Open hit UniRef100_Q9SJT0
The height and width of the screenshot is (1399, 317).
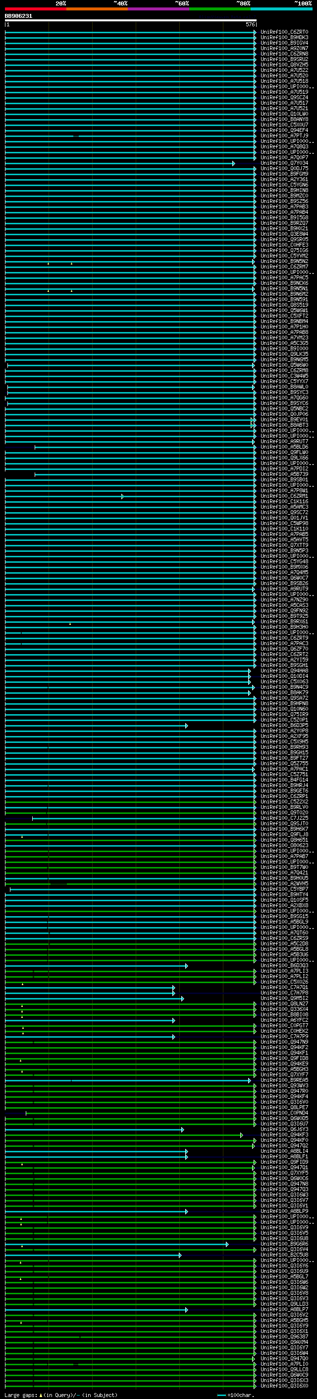pos(284,823)
